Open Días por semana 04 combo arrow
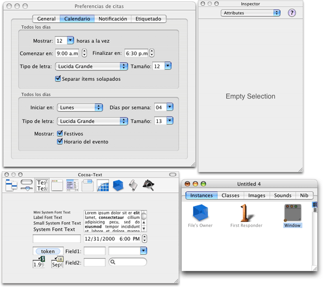Screen dimensions: 323x287 [x=170, y=107]
